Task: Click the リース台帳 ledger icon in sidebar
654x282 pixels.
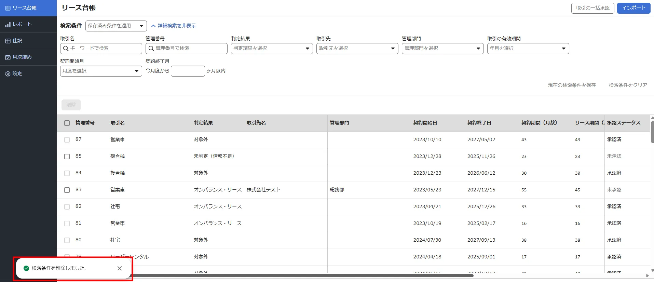Action: pos(8,8)
